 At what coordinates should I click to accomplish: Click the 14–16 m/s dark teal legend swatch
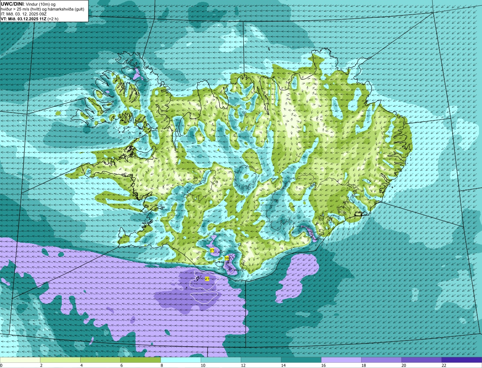301,360
